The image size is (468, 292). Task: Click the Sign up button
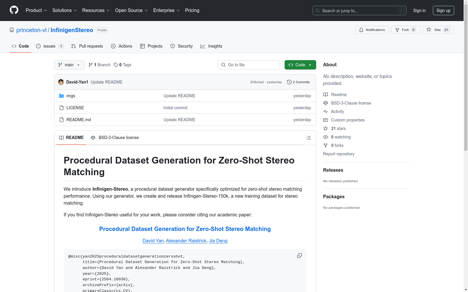click(x=443, y=11)
